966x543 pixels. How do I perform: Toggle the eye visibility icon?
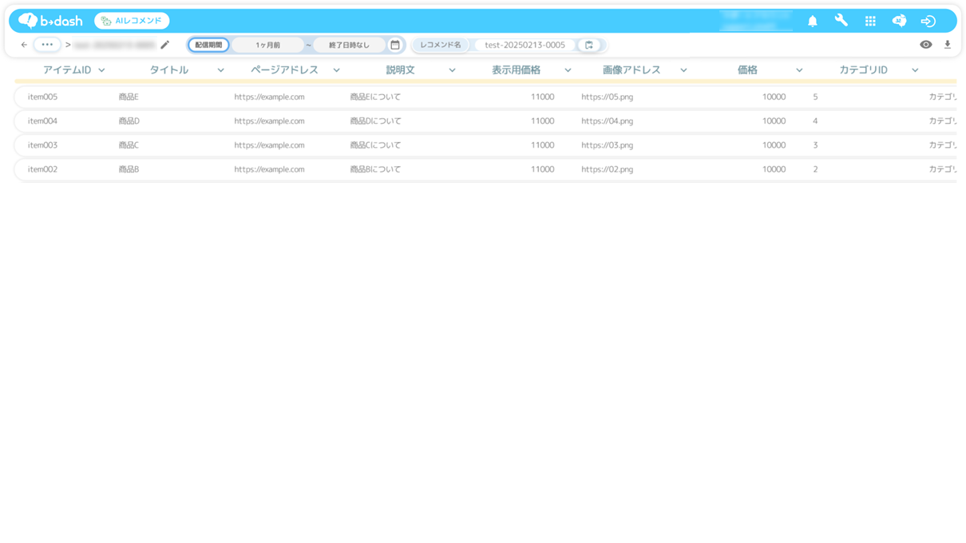(925, 46)
